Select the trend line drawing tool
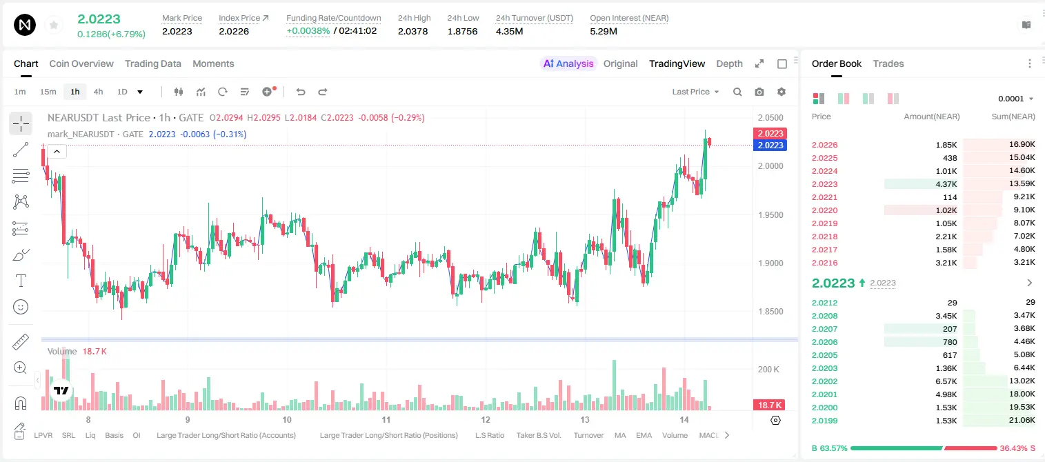Screen dimensions: 1045x462 tap(21, 150)
